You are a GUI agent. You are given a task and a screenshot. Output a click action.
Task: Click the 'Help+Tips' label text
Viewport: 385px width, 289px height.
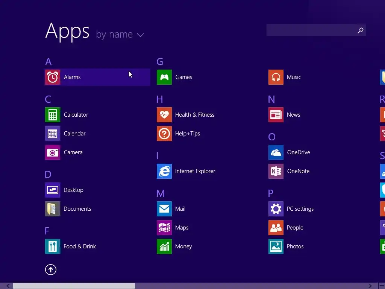click(188, 134)
